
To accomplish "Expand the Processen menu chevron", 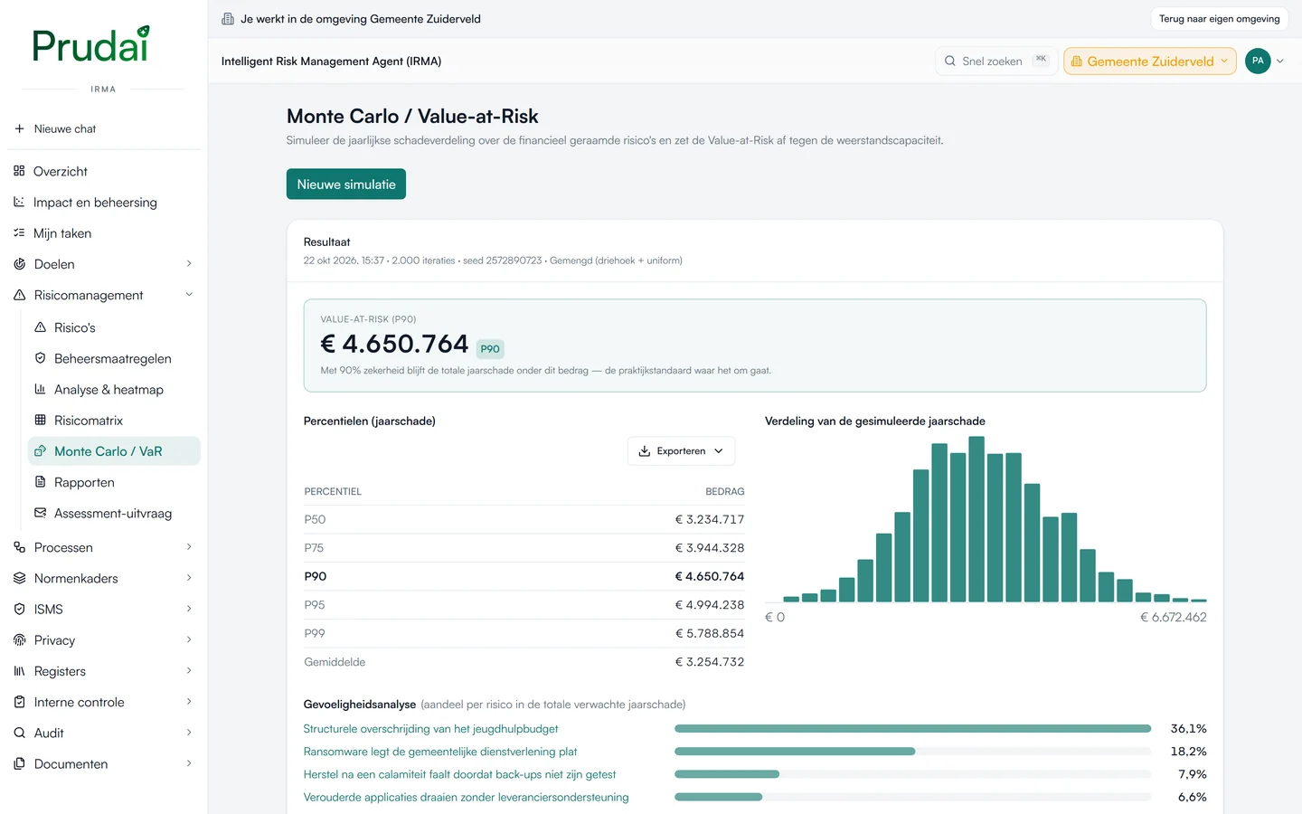I will (189, 547).
